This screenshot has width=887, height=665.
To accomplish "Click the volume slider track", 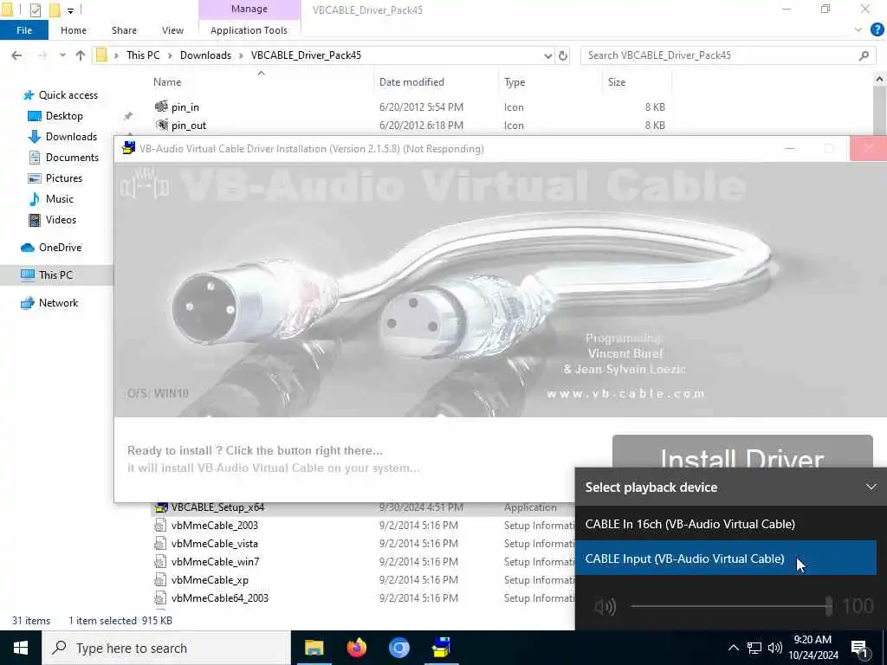I will (x=731, y=606).
